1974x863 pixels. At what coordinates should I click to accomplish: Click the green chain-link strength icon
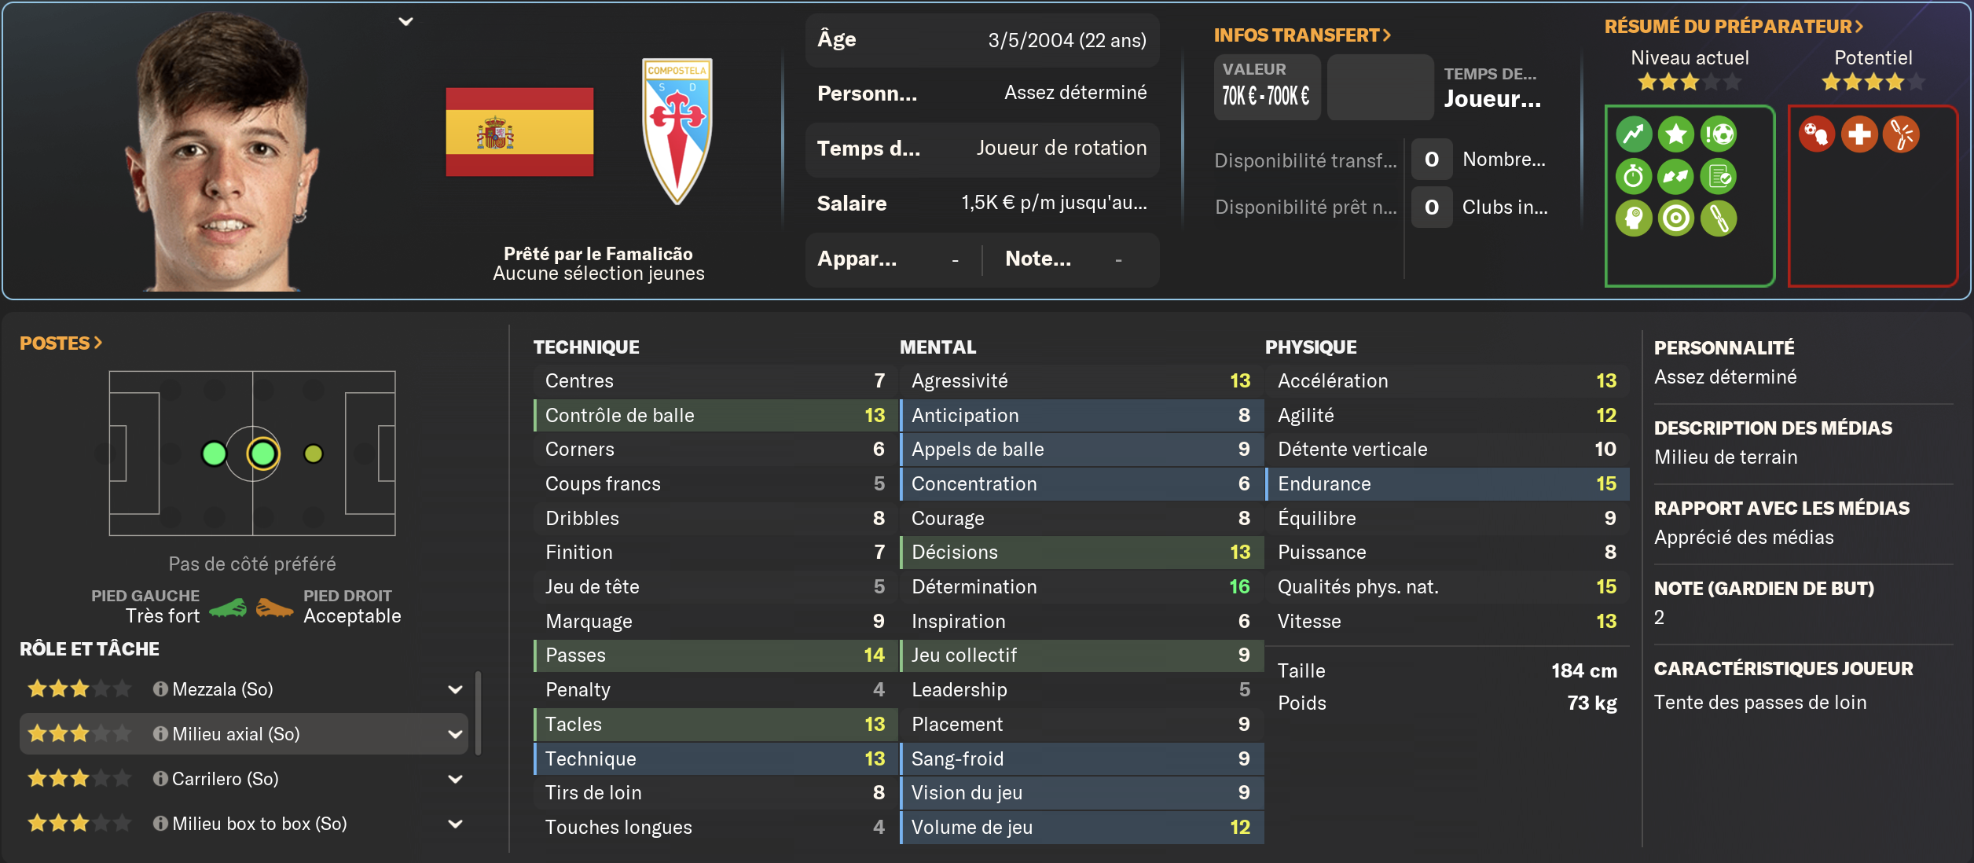pyautogui.click(x=1719, y=219)
